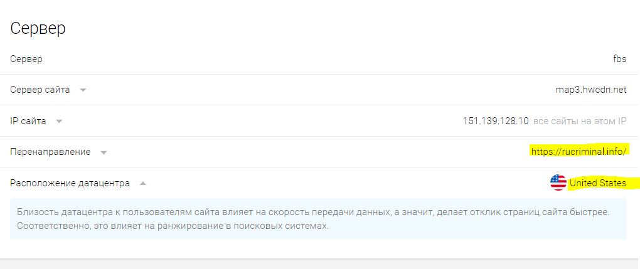This screenshot has width=640, height=269.
Task: Click the United States flag icon
Action: pos(558,183)
